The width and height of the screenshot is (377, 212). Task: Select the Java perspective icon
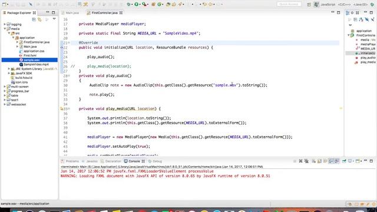click(x=316, y=4)
